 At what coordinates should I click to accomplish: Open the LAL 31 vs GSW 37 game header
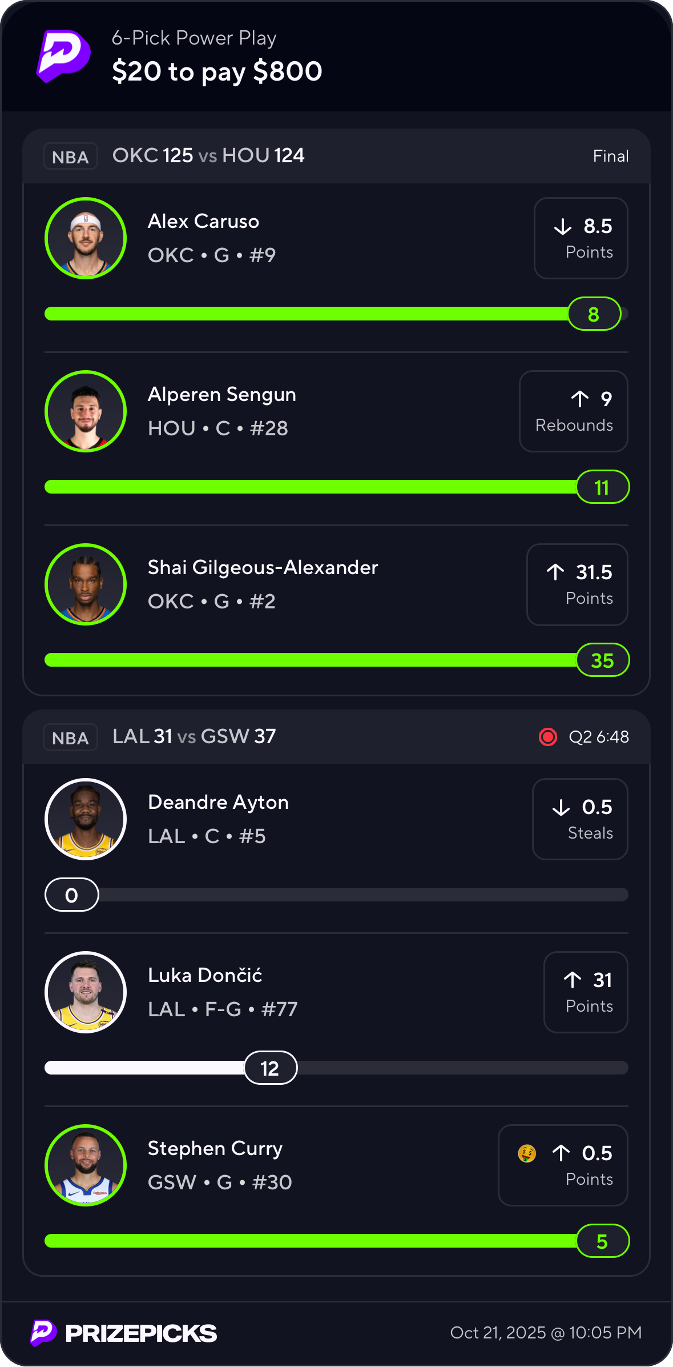(x=194, y=736)
